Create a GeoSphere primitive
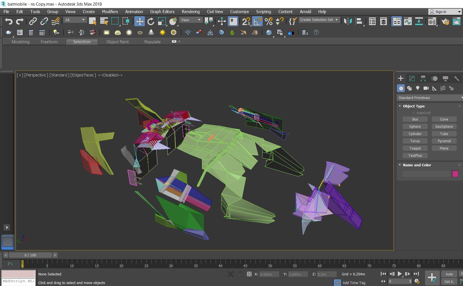 pyautogui.click(x=444, y=126)
